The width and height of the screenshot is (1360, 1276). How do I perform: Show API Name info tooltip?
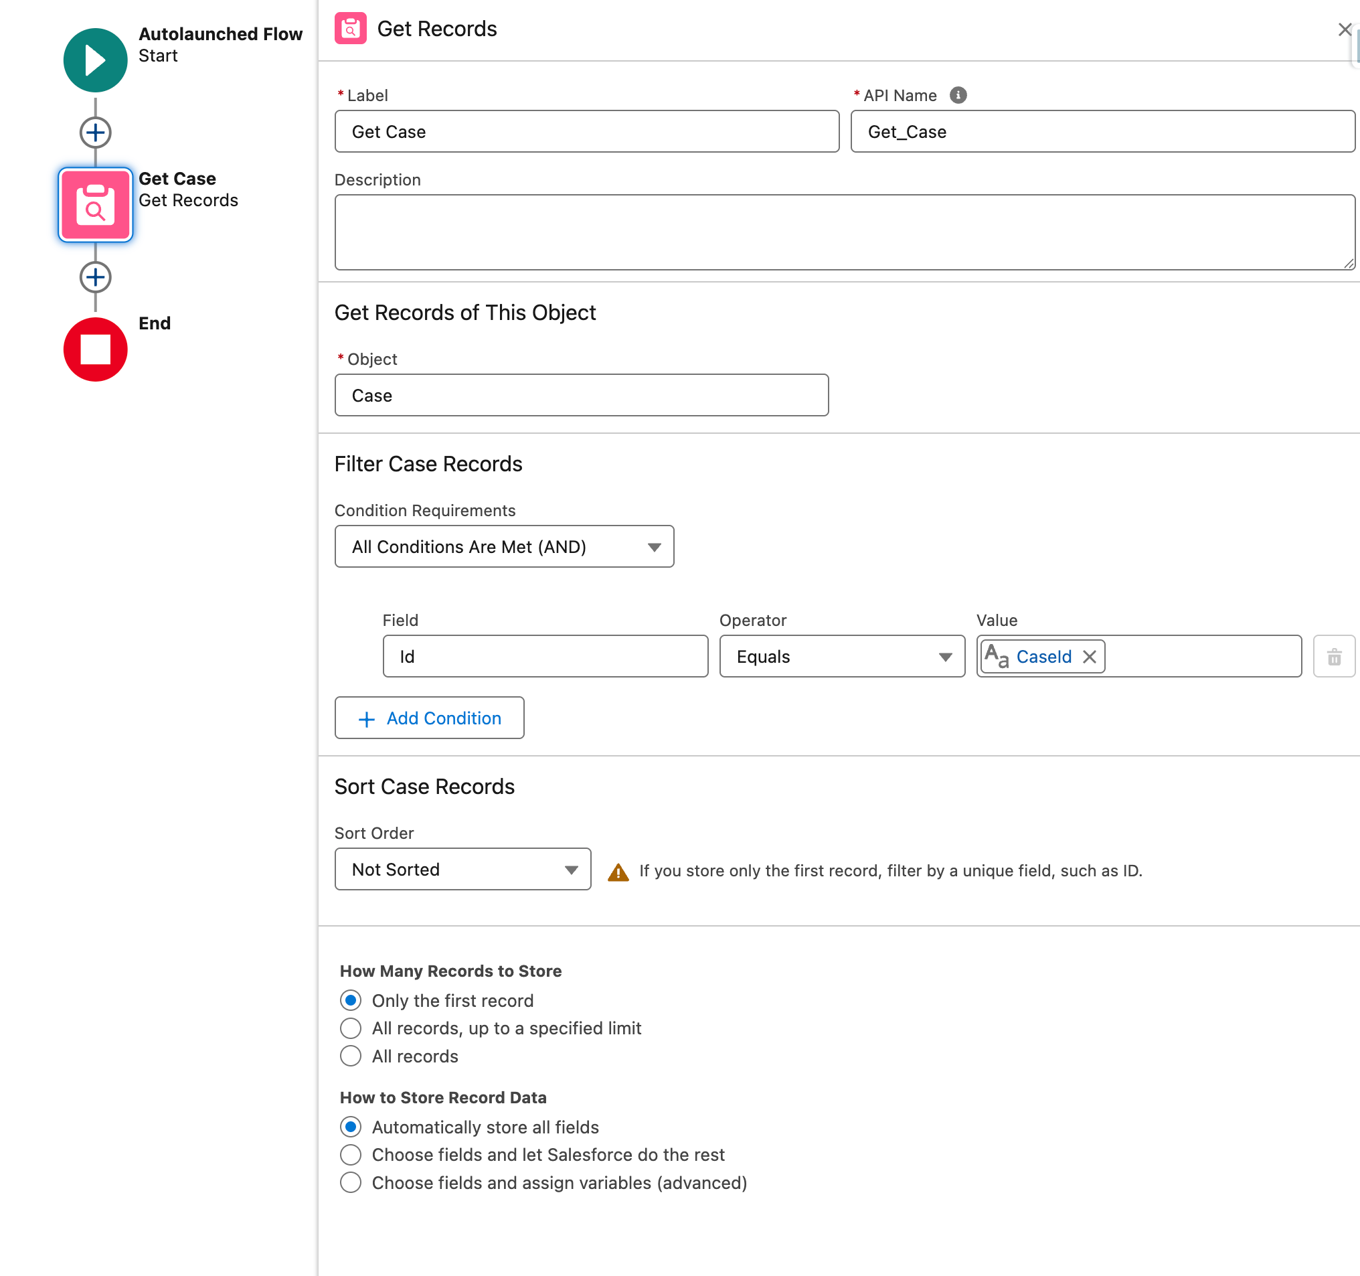coord(958,95)
